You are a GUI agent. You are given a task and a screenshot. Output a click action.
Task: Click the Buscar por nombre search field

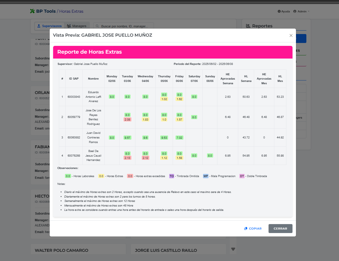(124, 26)
